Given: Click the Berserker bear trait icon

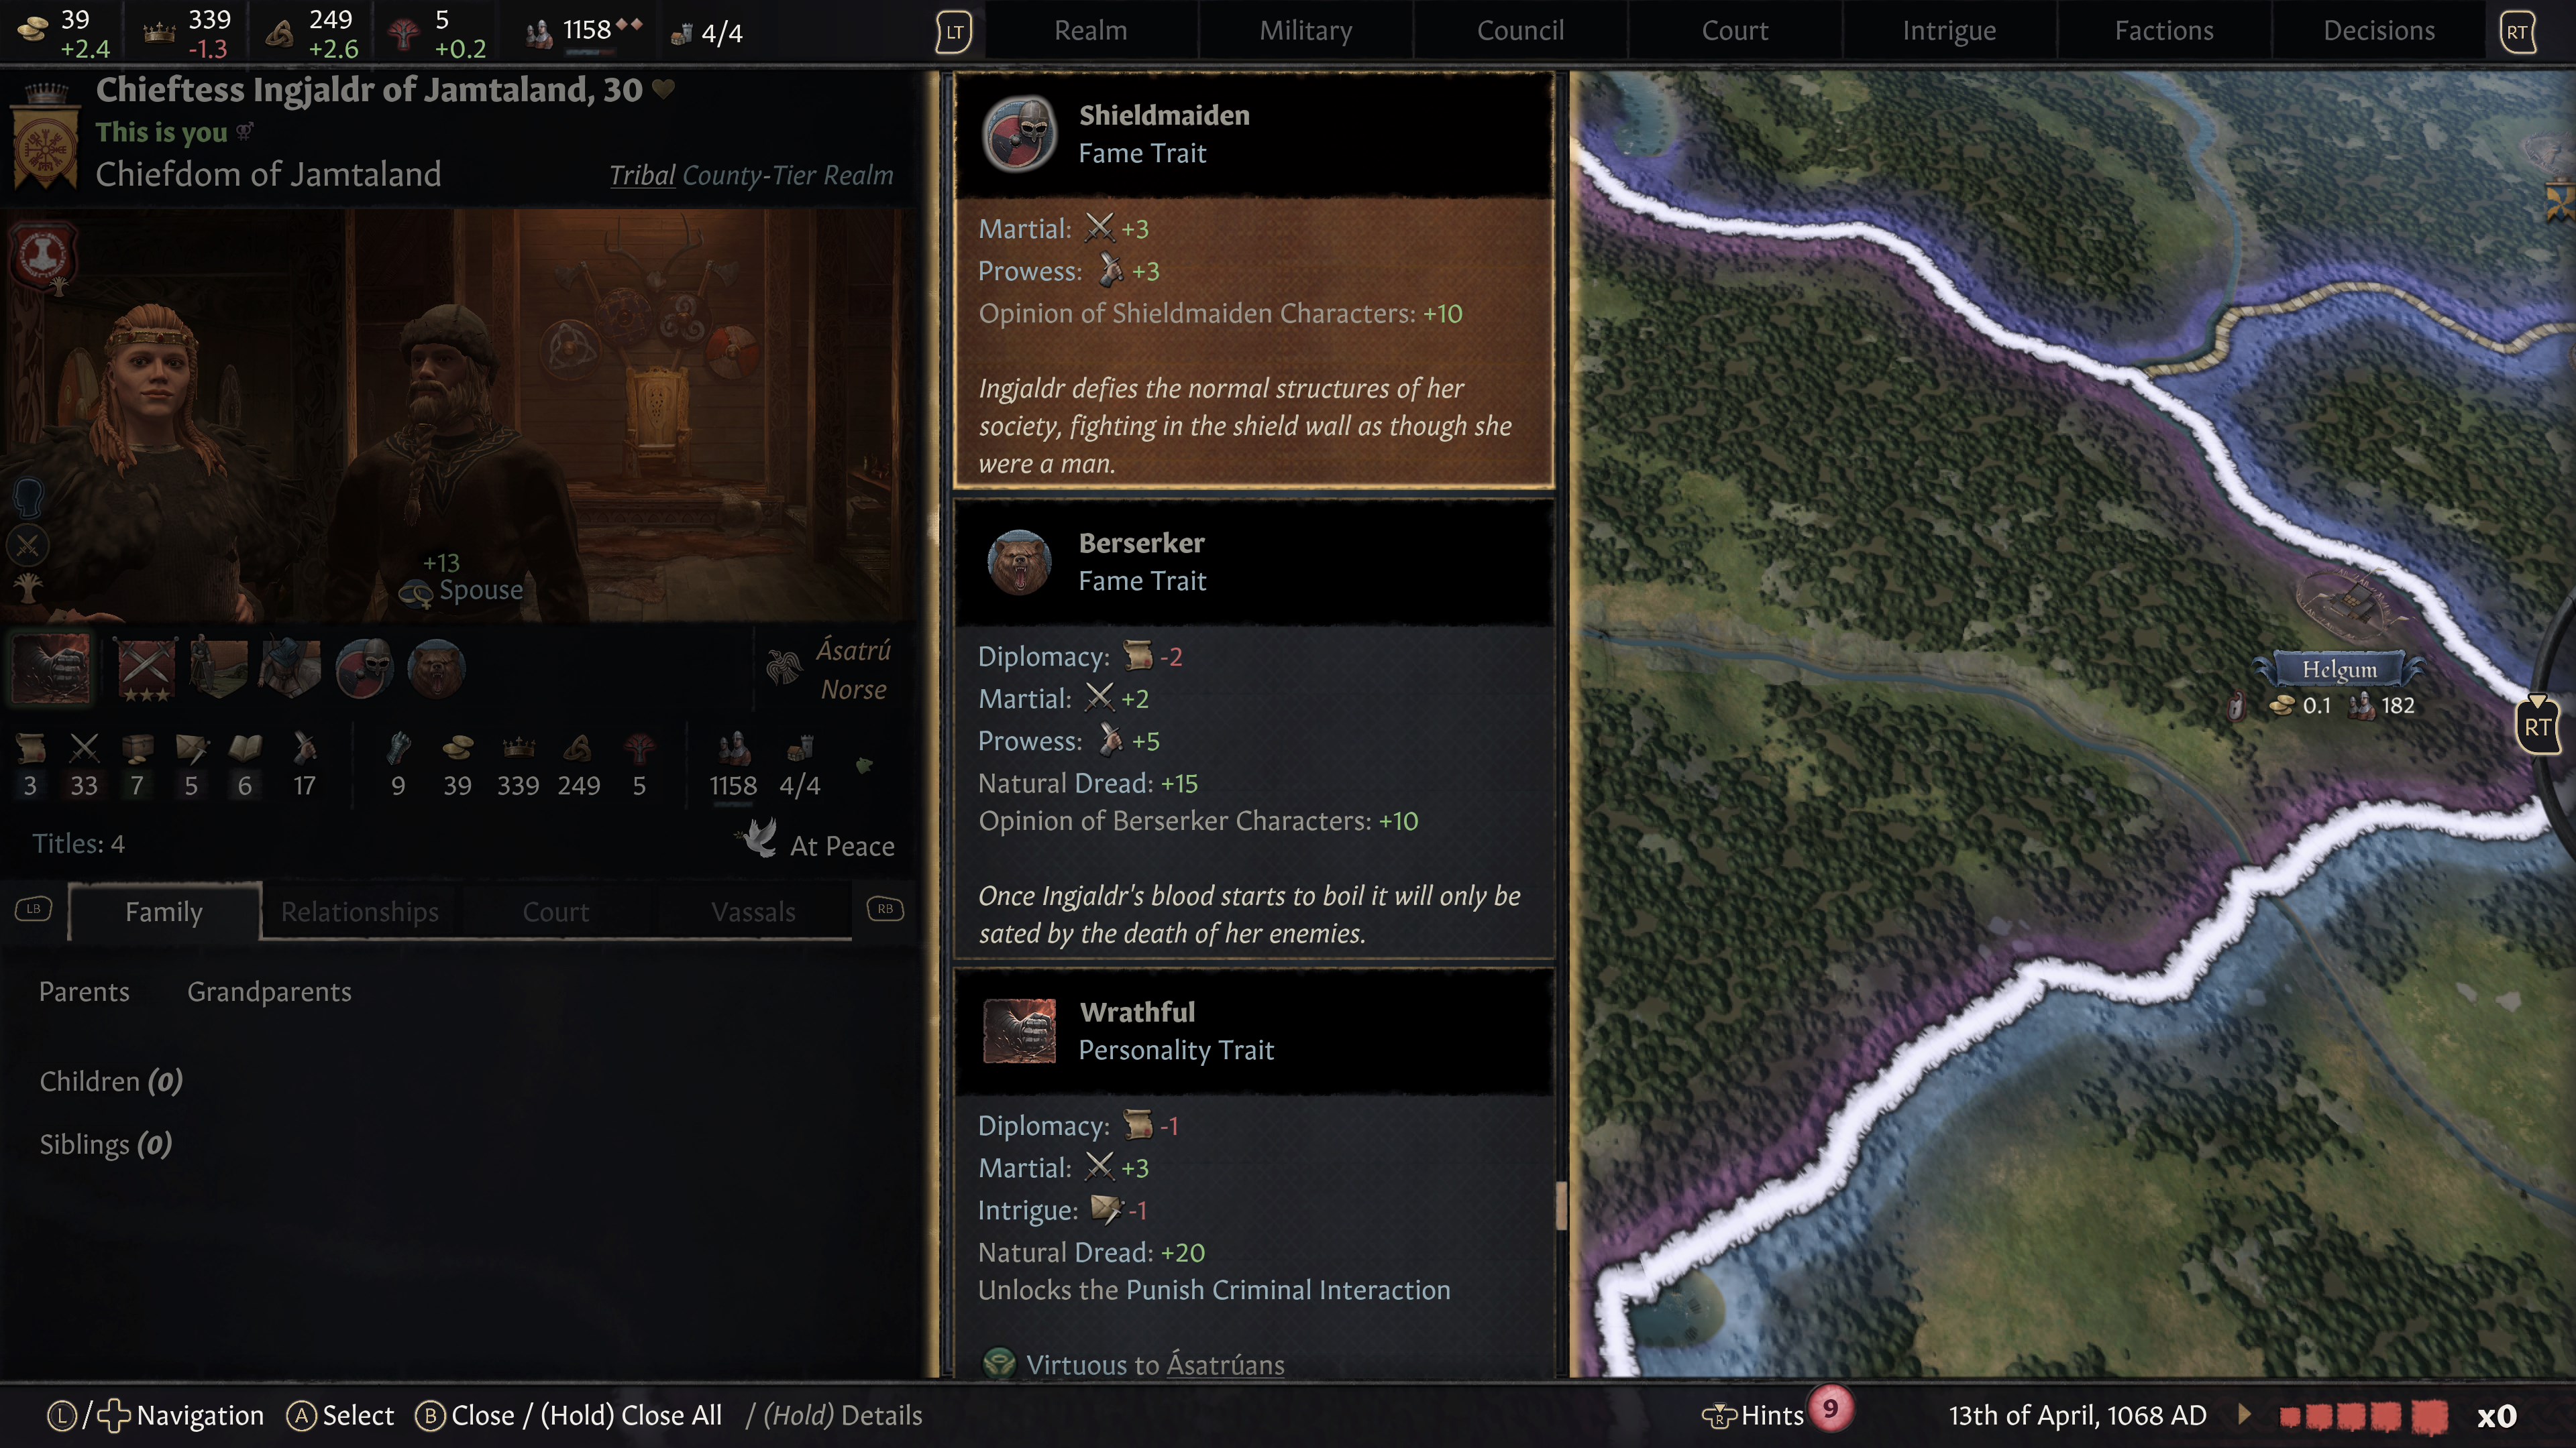Looking at the screenshot, I should tap(436, 668).
